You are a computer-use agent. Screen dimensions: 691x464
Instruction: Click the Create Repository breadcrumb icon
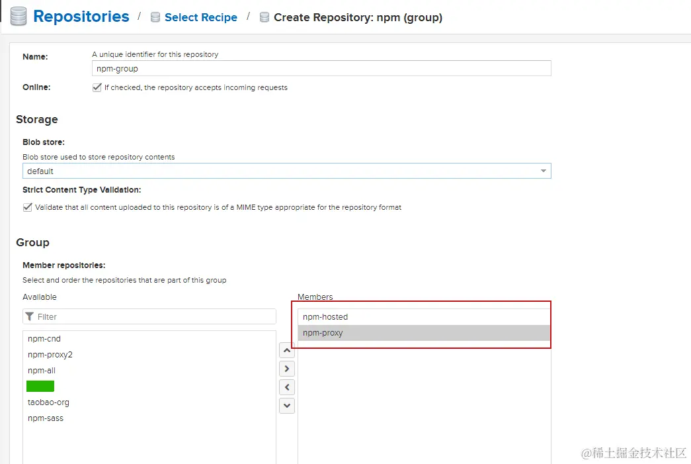point(264,18)
